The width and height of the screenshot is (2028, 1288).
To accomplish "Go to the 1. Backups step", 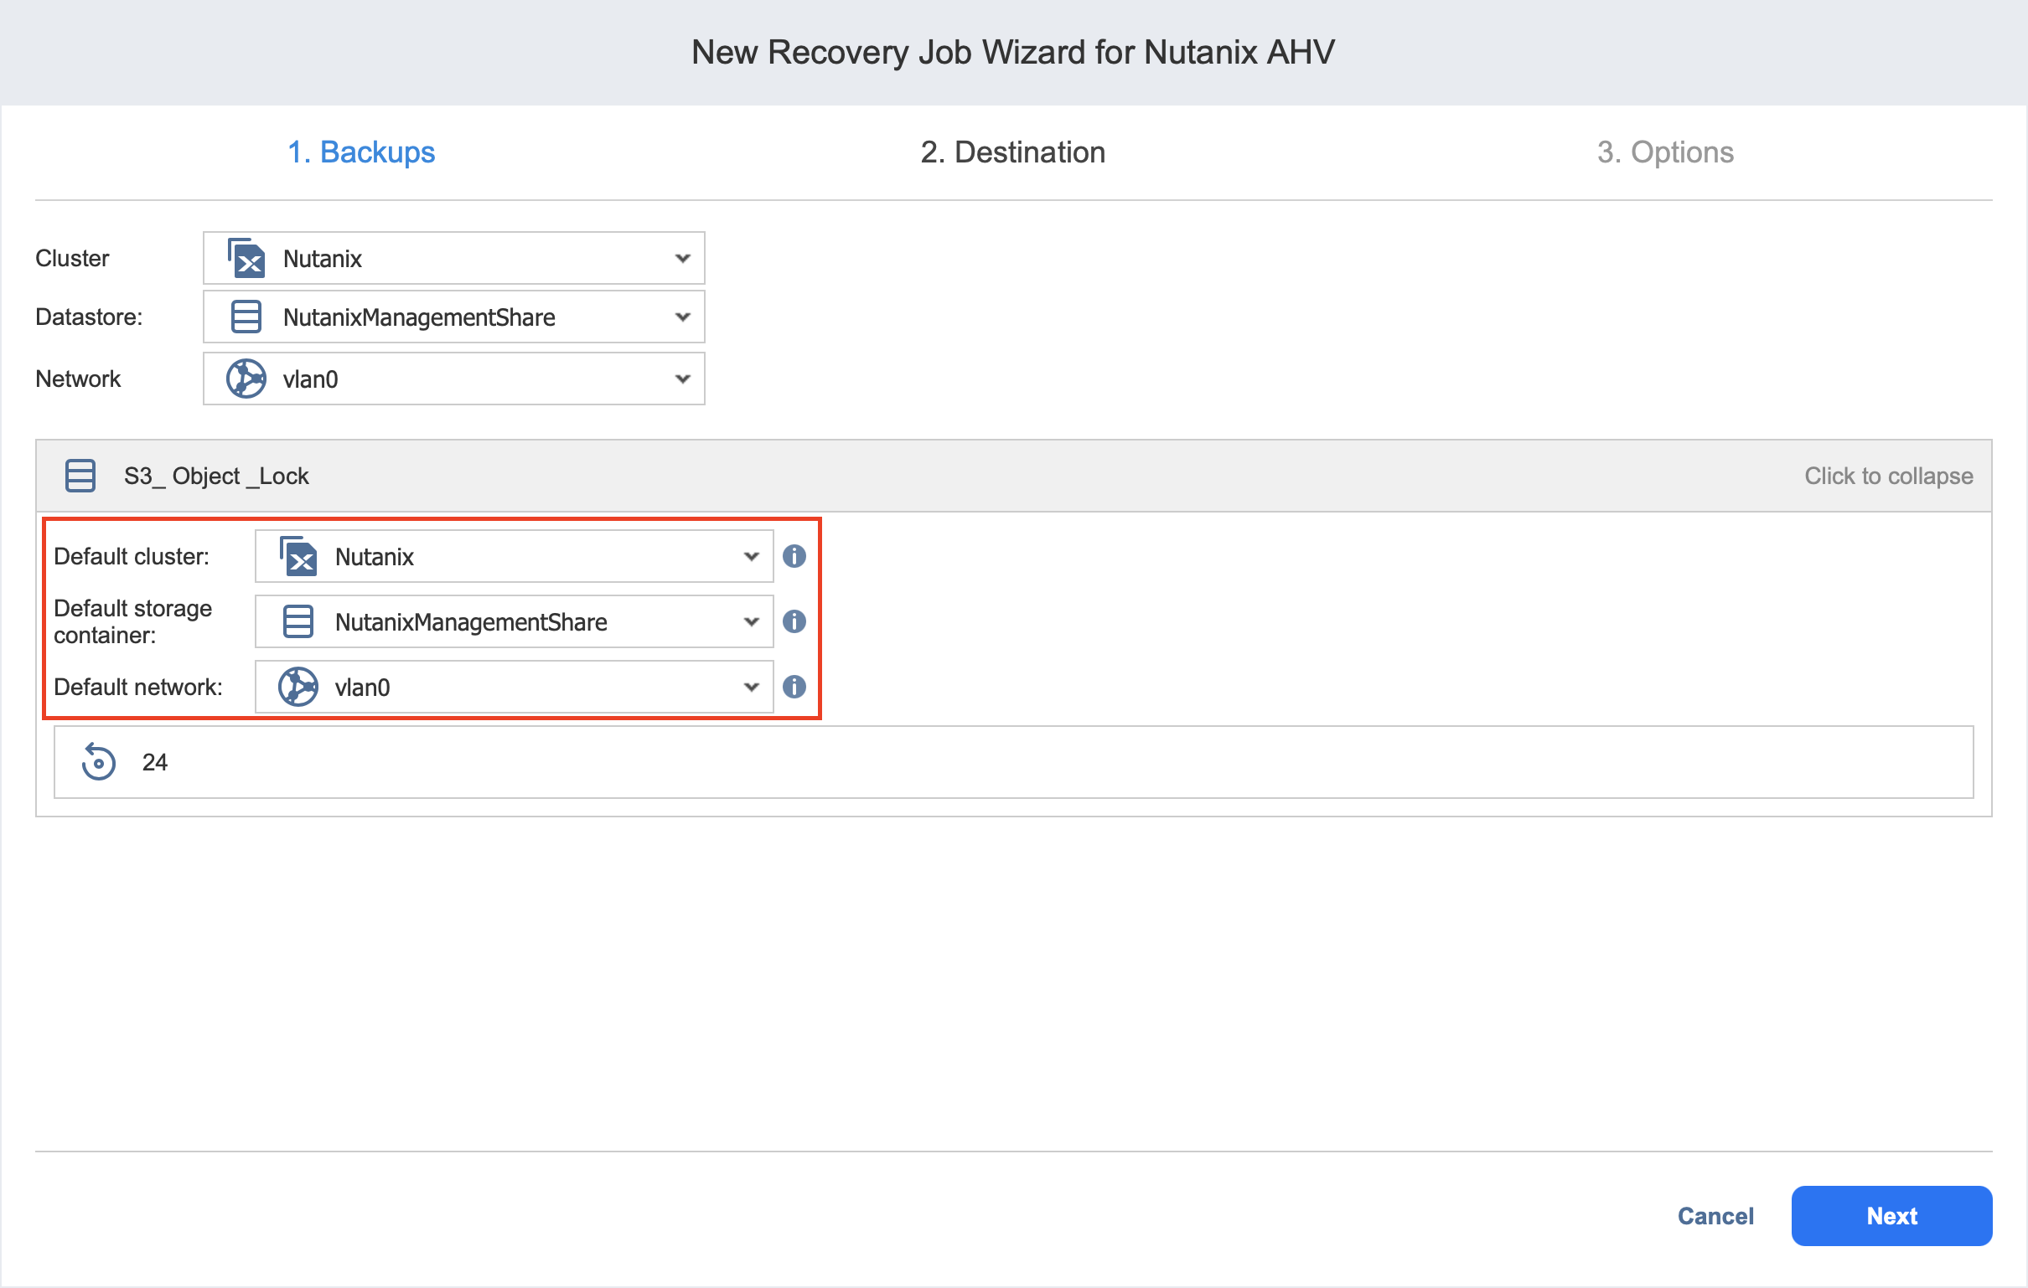I will (361, 152).
